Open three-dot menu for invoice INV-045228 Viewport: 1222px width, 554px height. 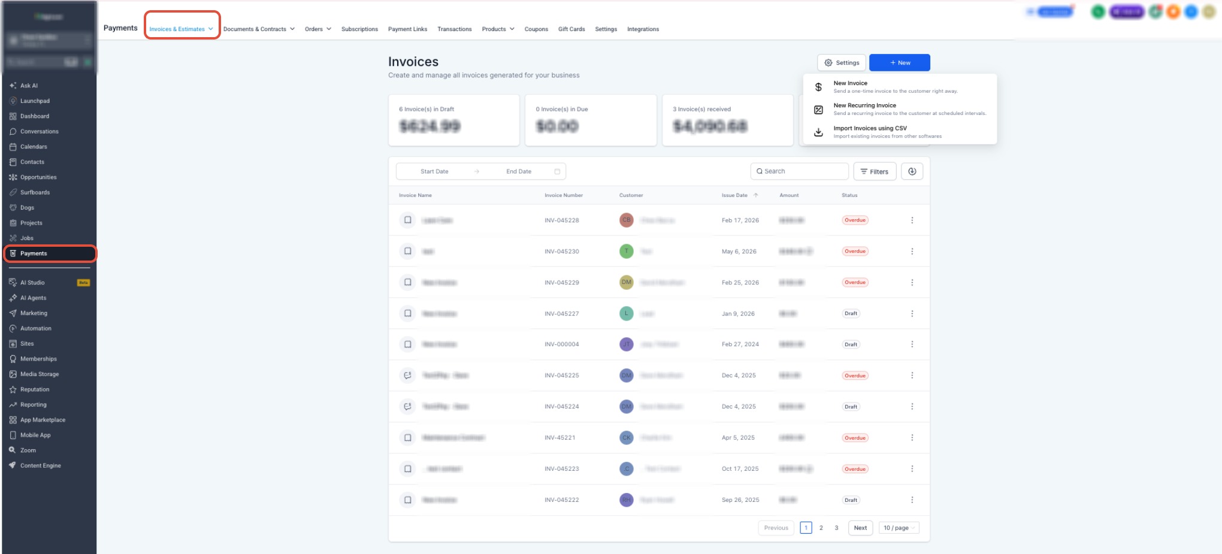tap(912, 220)
